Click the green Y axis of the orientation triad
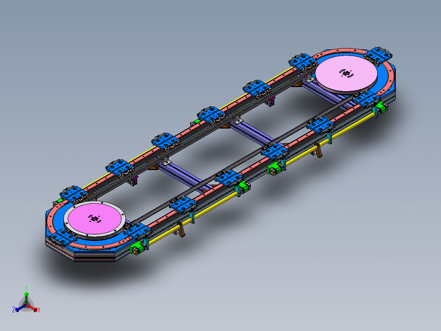The height and width of the screenshot is (331, 441). pos(26,298)
